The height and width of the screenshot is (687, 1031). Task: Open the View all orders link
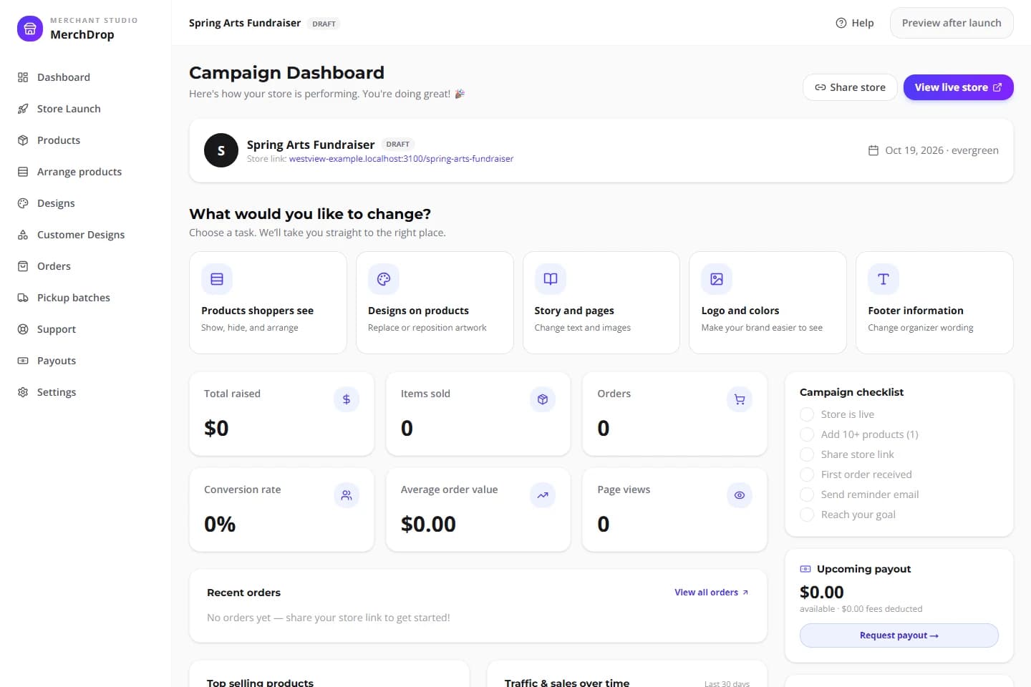coord(711,593)
